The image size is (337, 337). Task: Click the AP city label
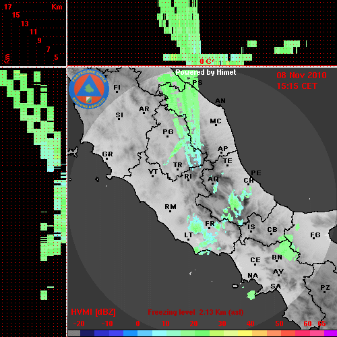(223, 149)
